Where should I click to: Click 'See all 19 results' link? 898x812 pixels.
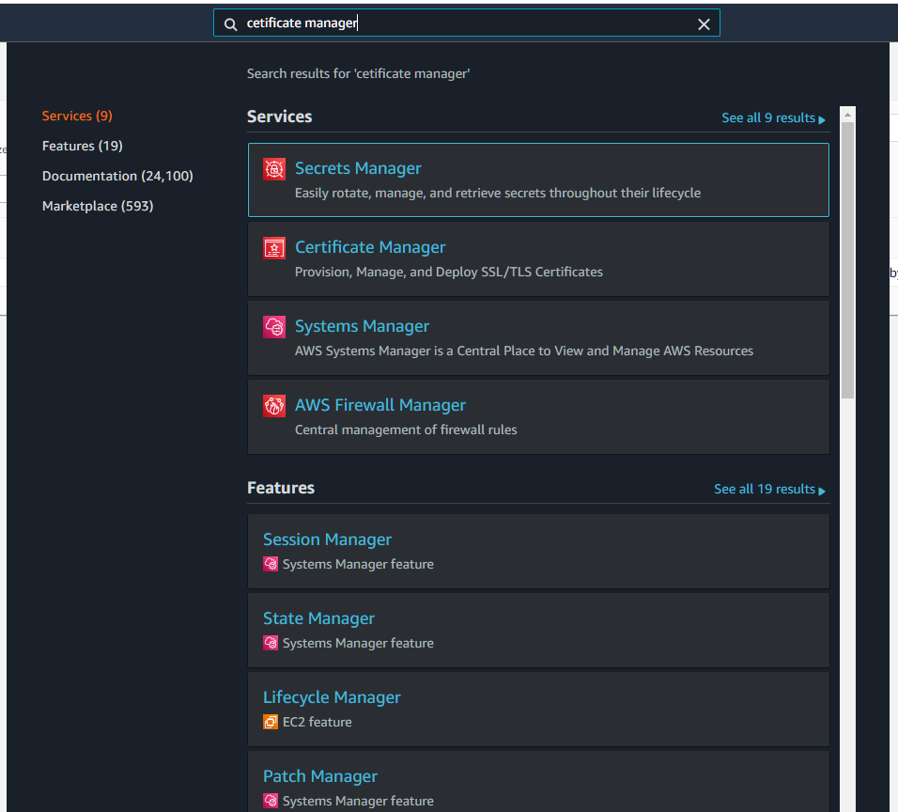769,490
